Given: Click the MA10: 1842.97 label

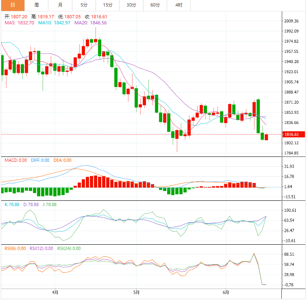Looking at the screenshot, I should (54, 23).
